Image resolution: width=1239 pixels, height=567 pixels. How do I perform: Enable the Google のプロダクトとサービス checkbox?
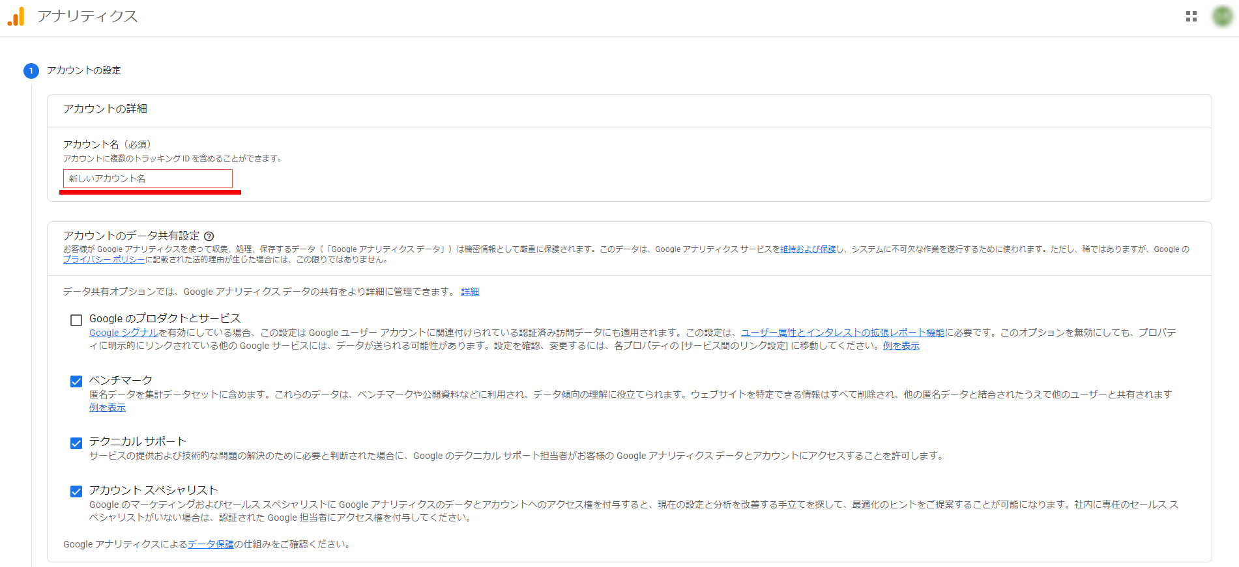tap(76, 320)
